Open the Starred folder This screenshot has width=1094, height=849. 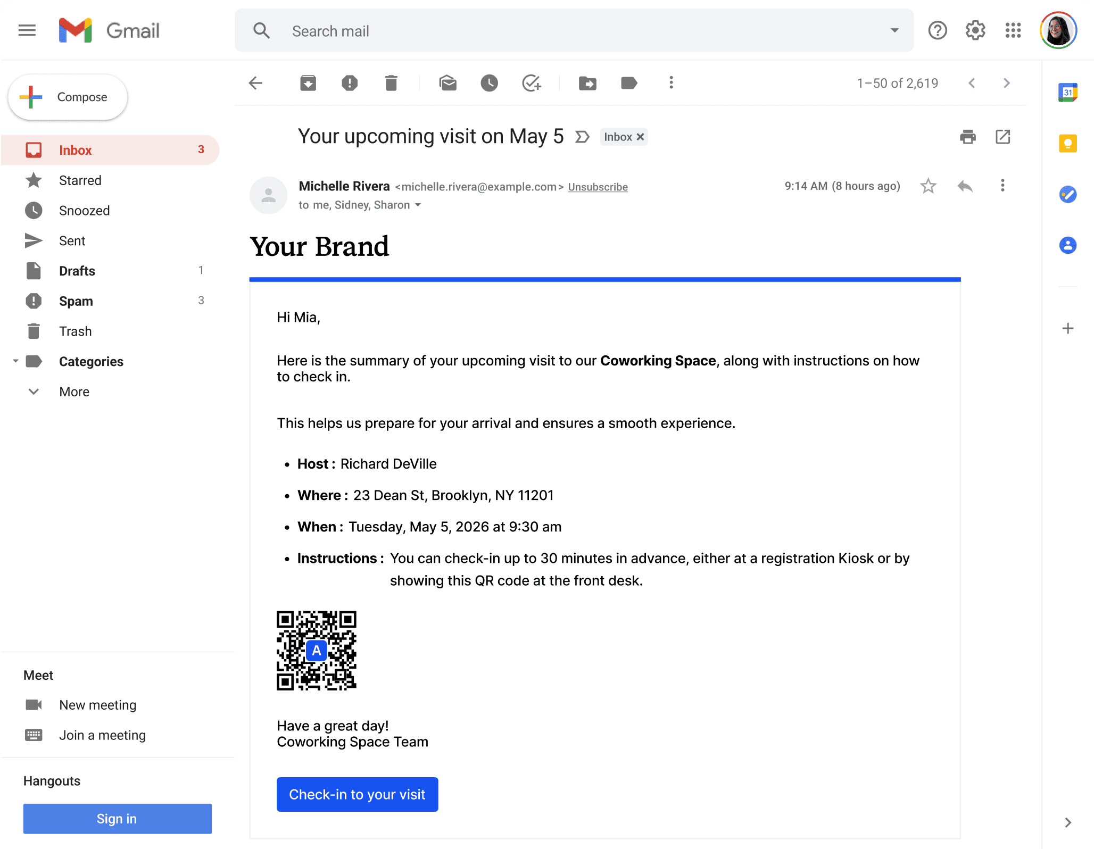80,180
